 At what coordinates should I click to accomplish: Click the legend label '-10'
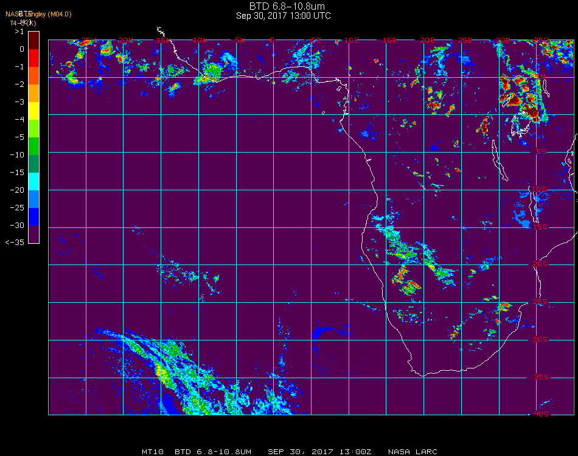17,154
